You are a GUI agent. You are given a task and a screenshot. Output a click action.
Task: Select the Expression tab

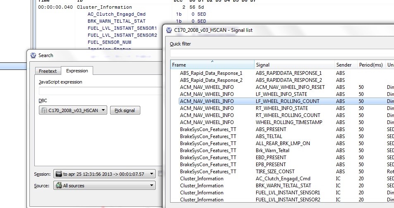point(77,71)
